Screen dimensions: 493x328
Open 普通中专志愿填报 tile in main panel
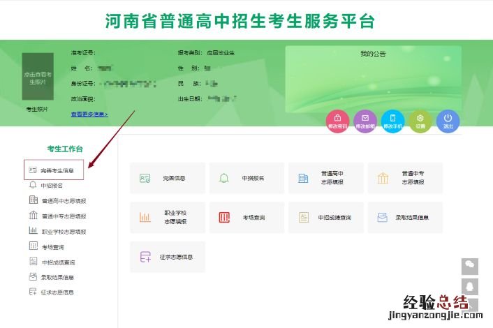(405, 178)
